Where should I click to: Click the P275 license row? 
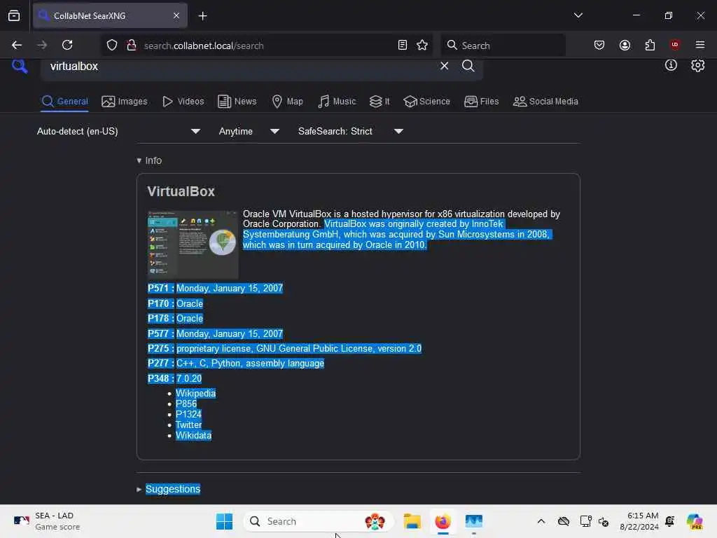pos(284,349)
